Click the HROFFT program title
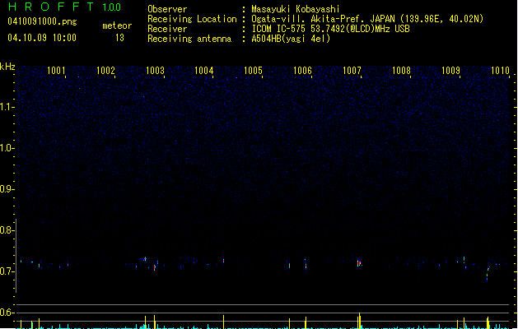The height and width of the screenshot is (329, 518). coord(51,7)
